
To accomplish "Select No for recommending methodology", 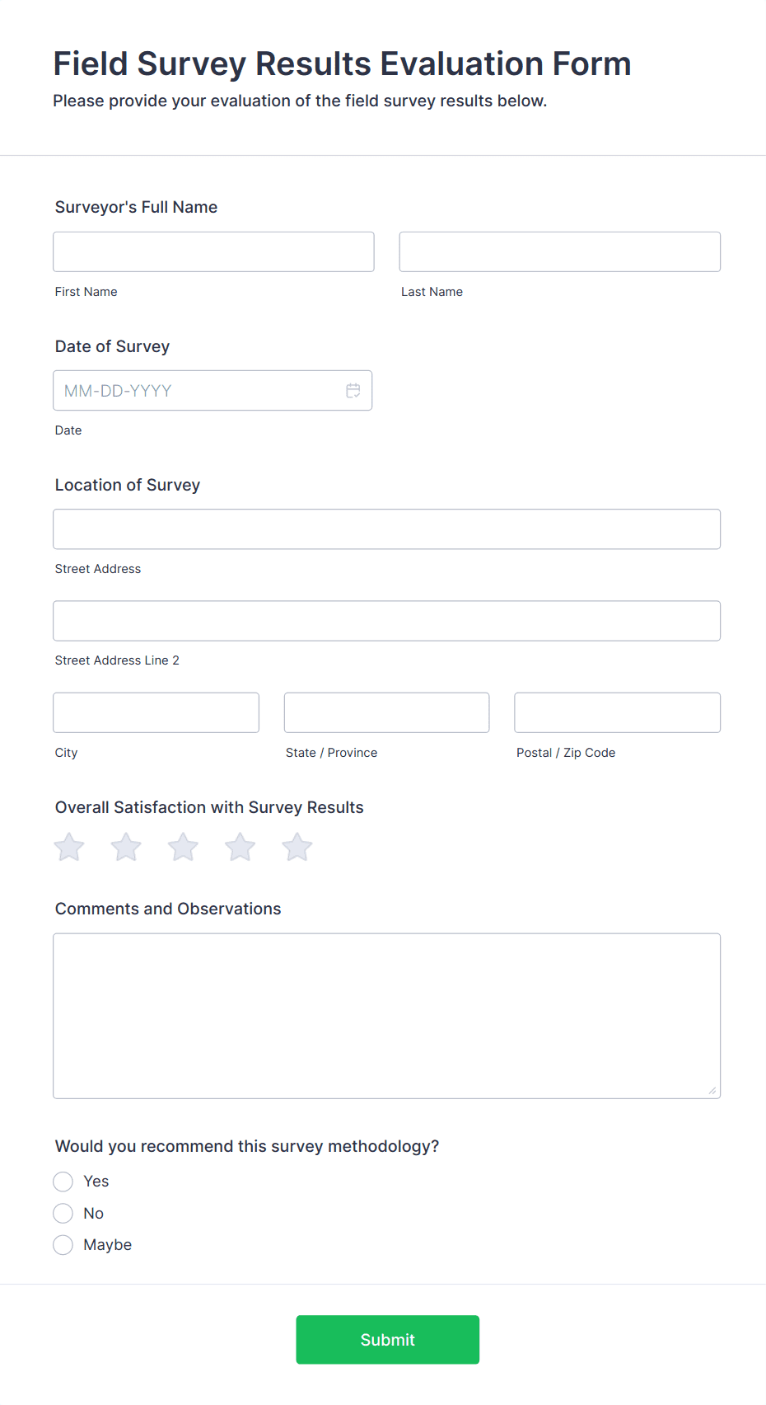I will click(x=63, y=1213).
